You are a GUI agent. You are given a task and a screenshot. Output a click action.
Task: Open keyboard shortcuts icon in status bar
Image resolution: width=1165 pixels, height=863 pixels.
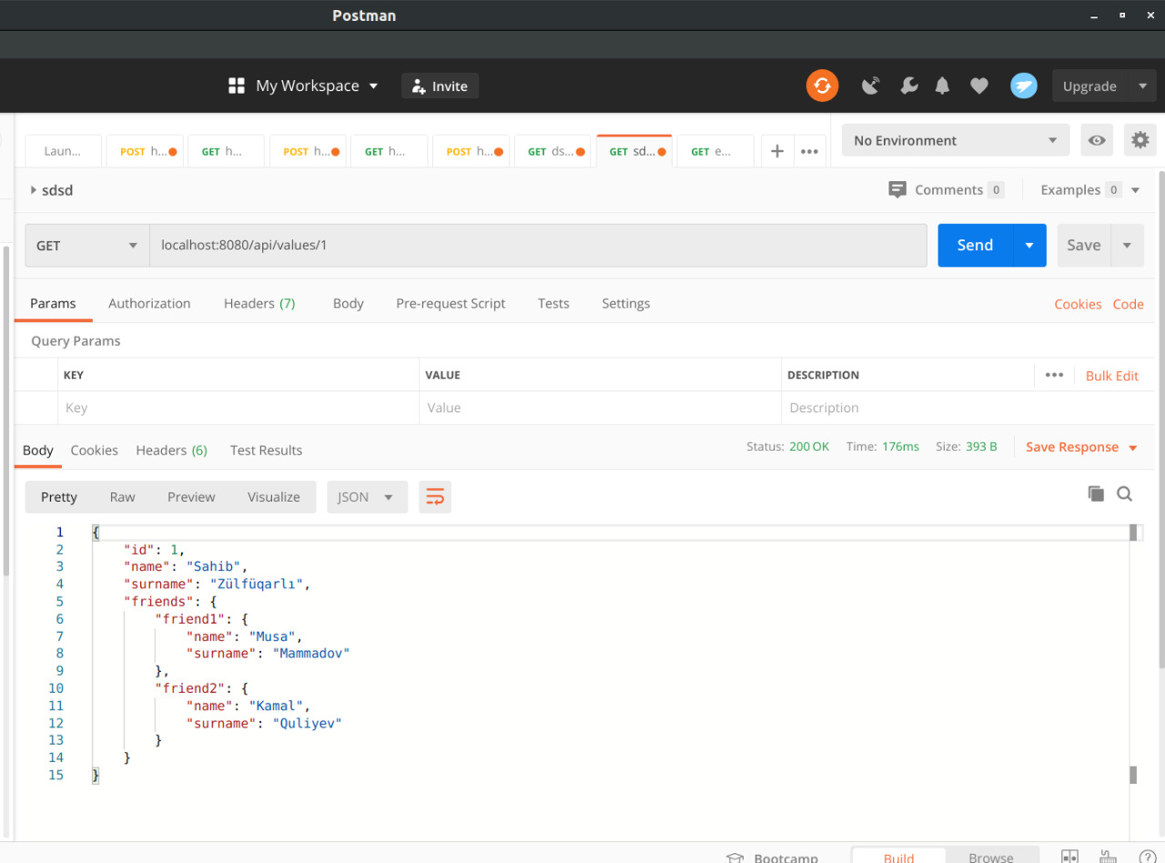click(x=1108, y=857)
